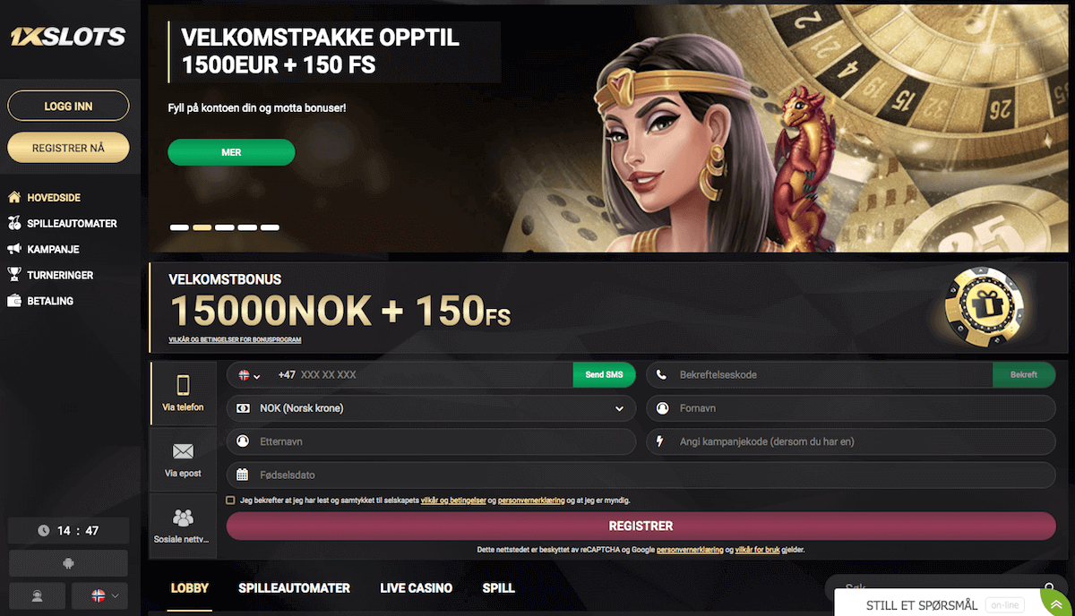Image resolution: width=1075 pixels, height=616 pixels.
Task: Switch to the last banner slide dot
Action: click(x=270, y=227)
